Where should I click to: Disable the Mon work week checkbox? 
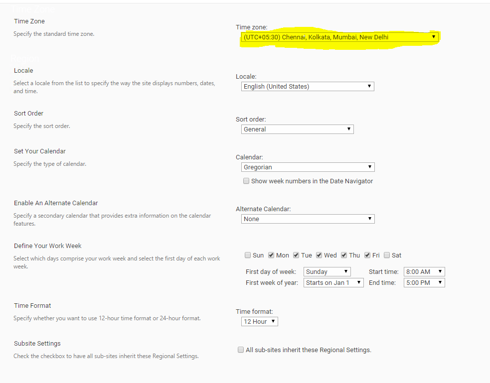[x=272, y=255]
